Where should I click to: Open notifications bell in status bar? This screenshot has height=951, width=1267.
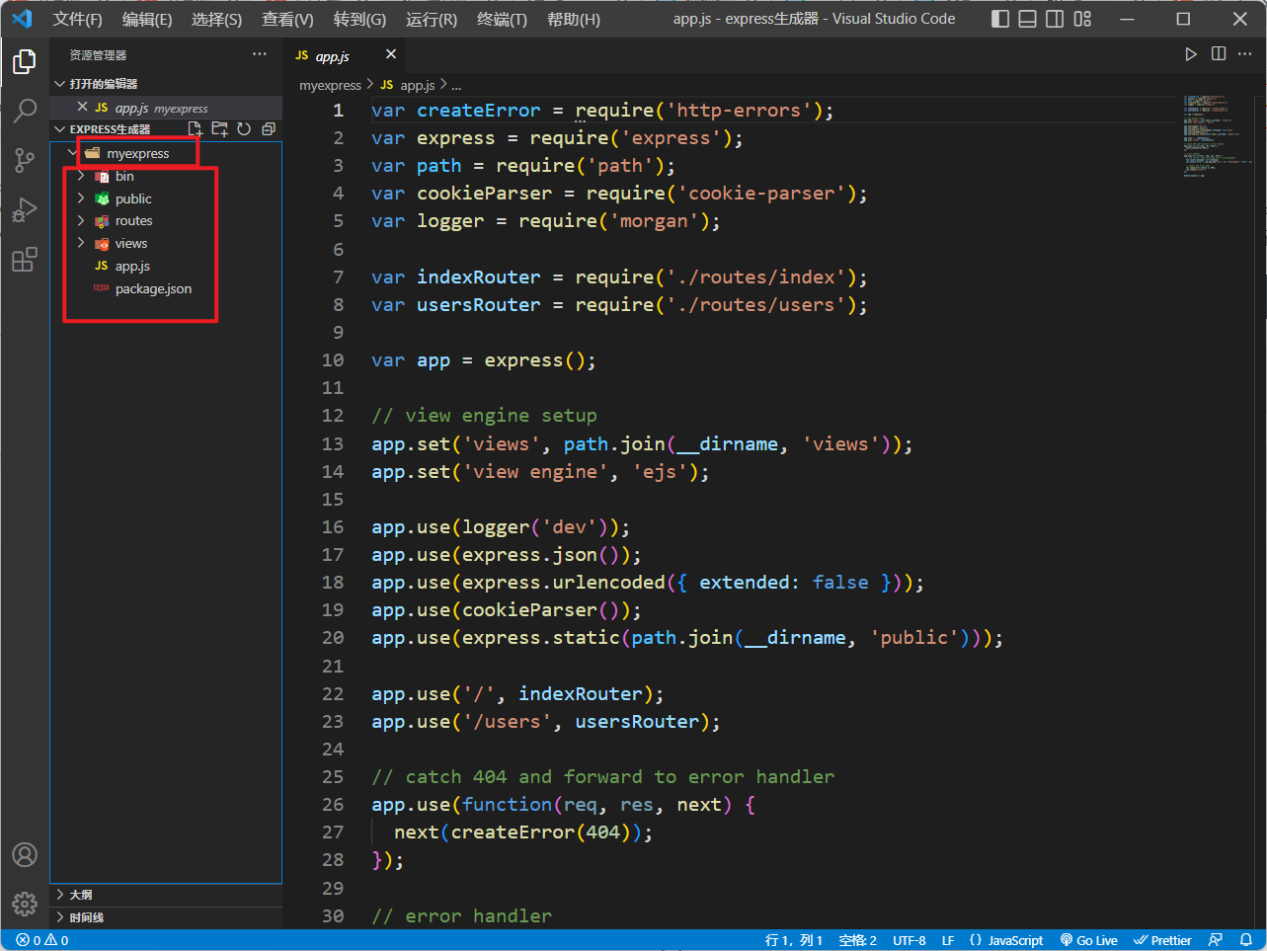tap(1246, 940)
